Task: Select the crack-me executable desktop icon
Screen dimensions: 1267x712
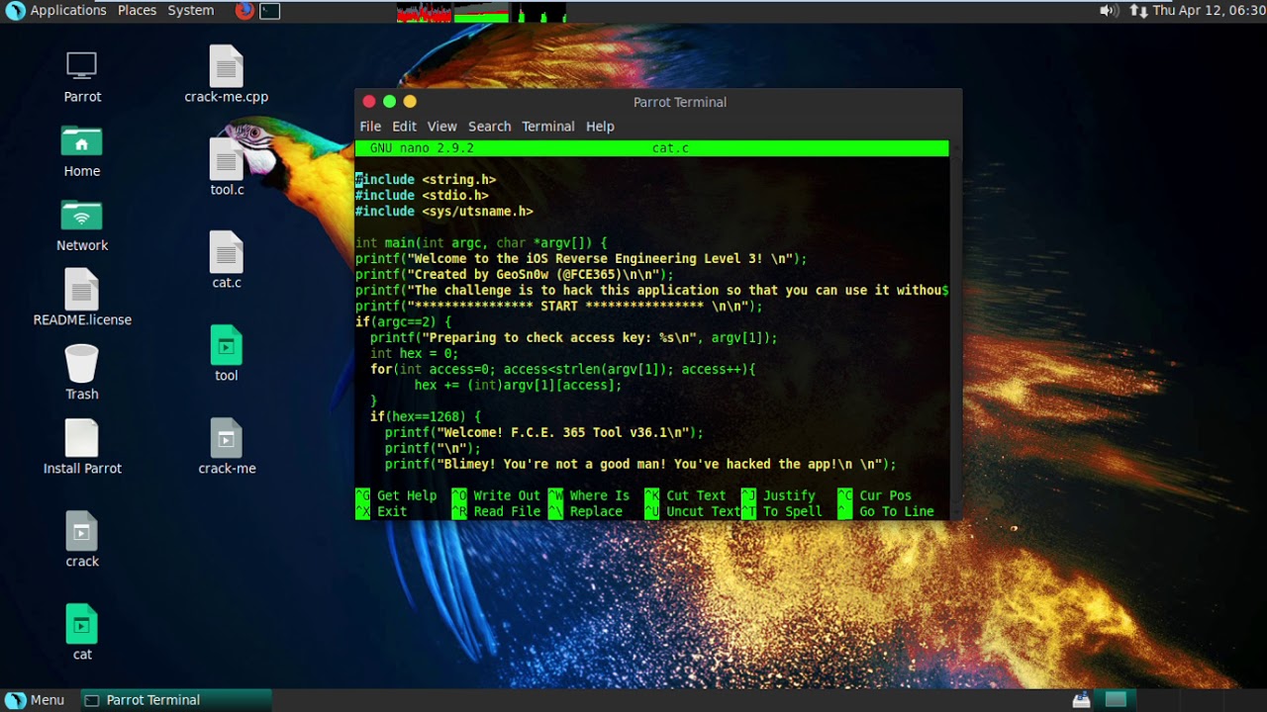Action: point(227,447)
